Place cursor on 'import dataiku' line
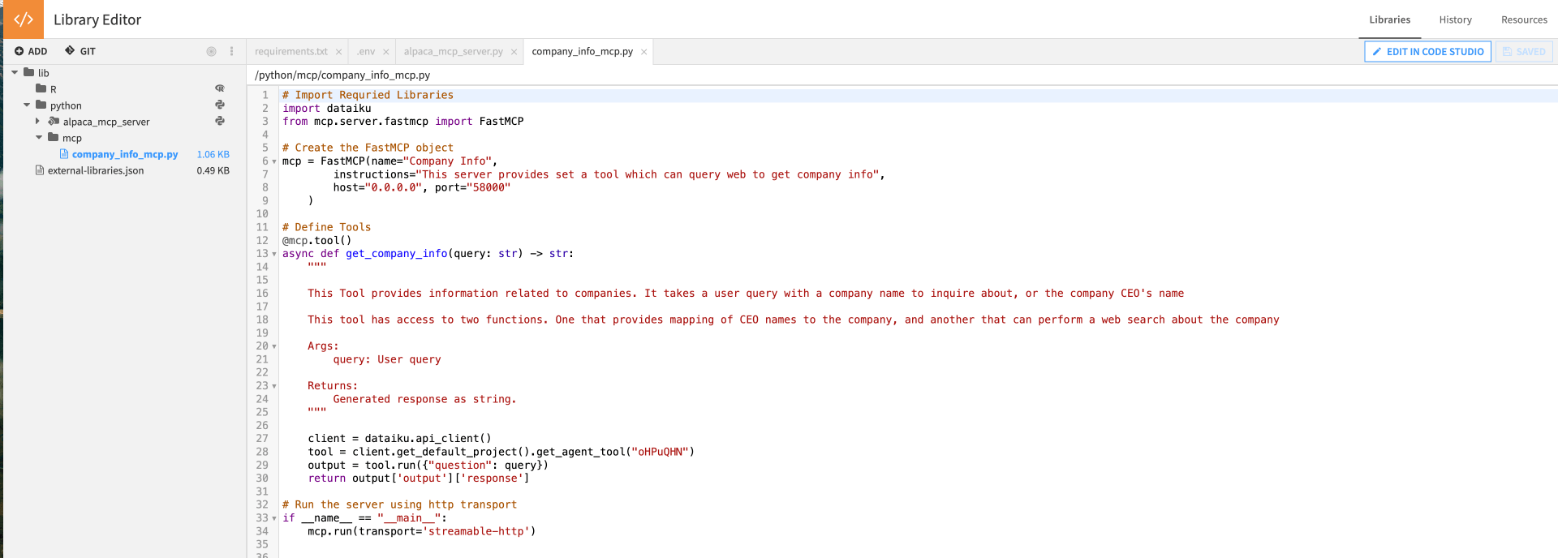Screen dimensions: 1558x558 click(x=327, y=108)
